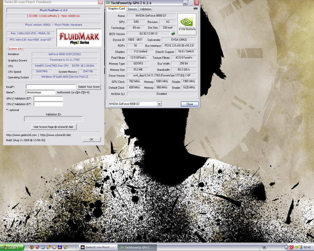Click the Shaders 112 Unified field
This screenshot has width=314, height=251.
[x=140, y=52]
